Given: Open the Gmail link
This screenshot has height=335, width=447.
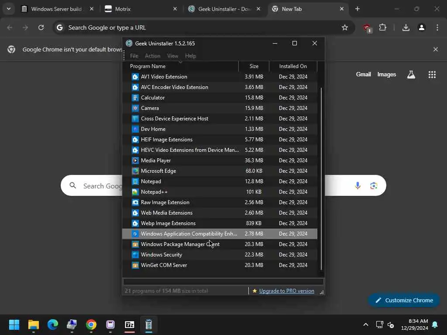Looking at the screenshot, I should pyautogui.click(x=363, y=74).
